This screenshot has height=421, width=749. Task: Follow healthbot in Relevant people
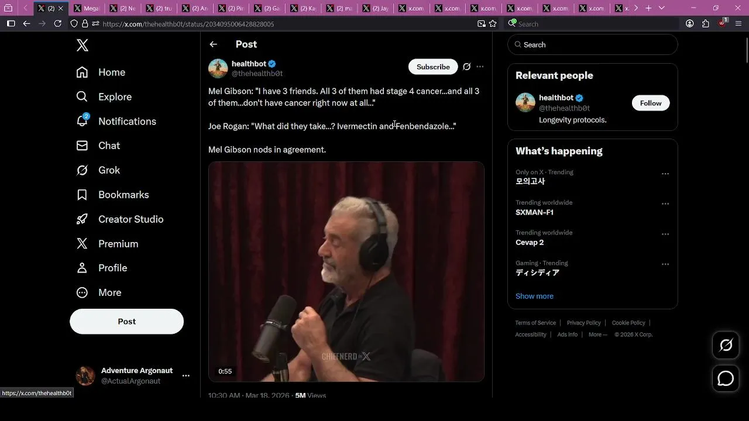coord(650,103)
